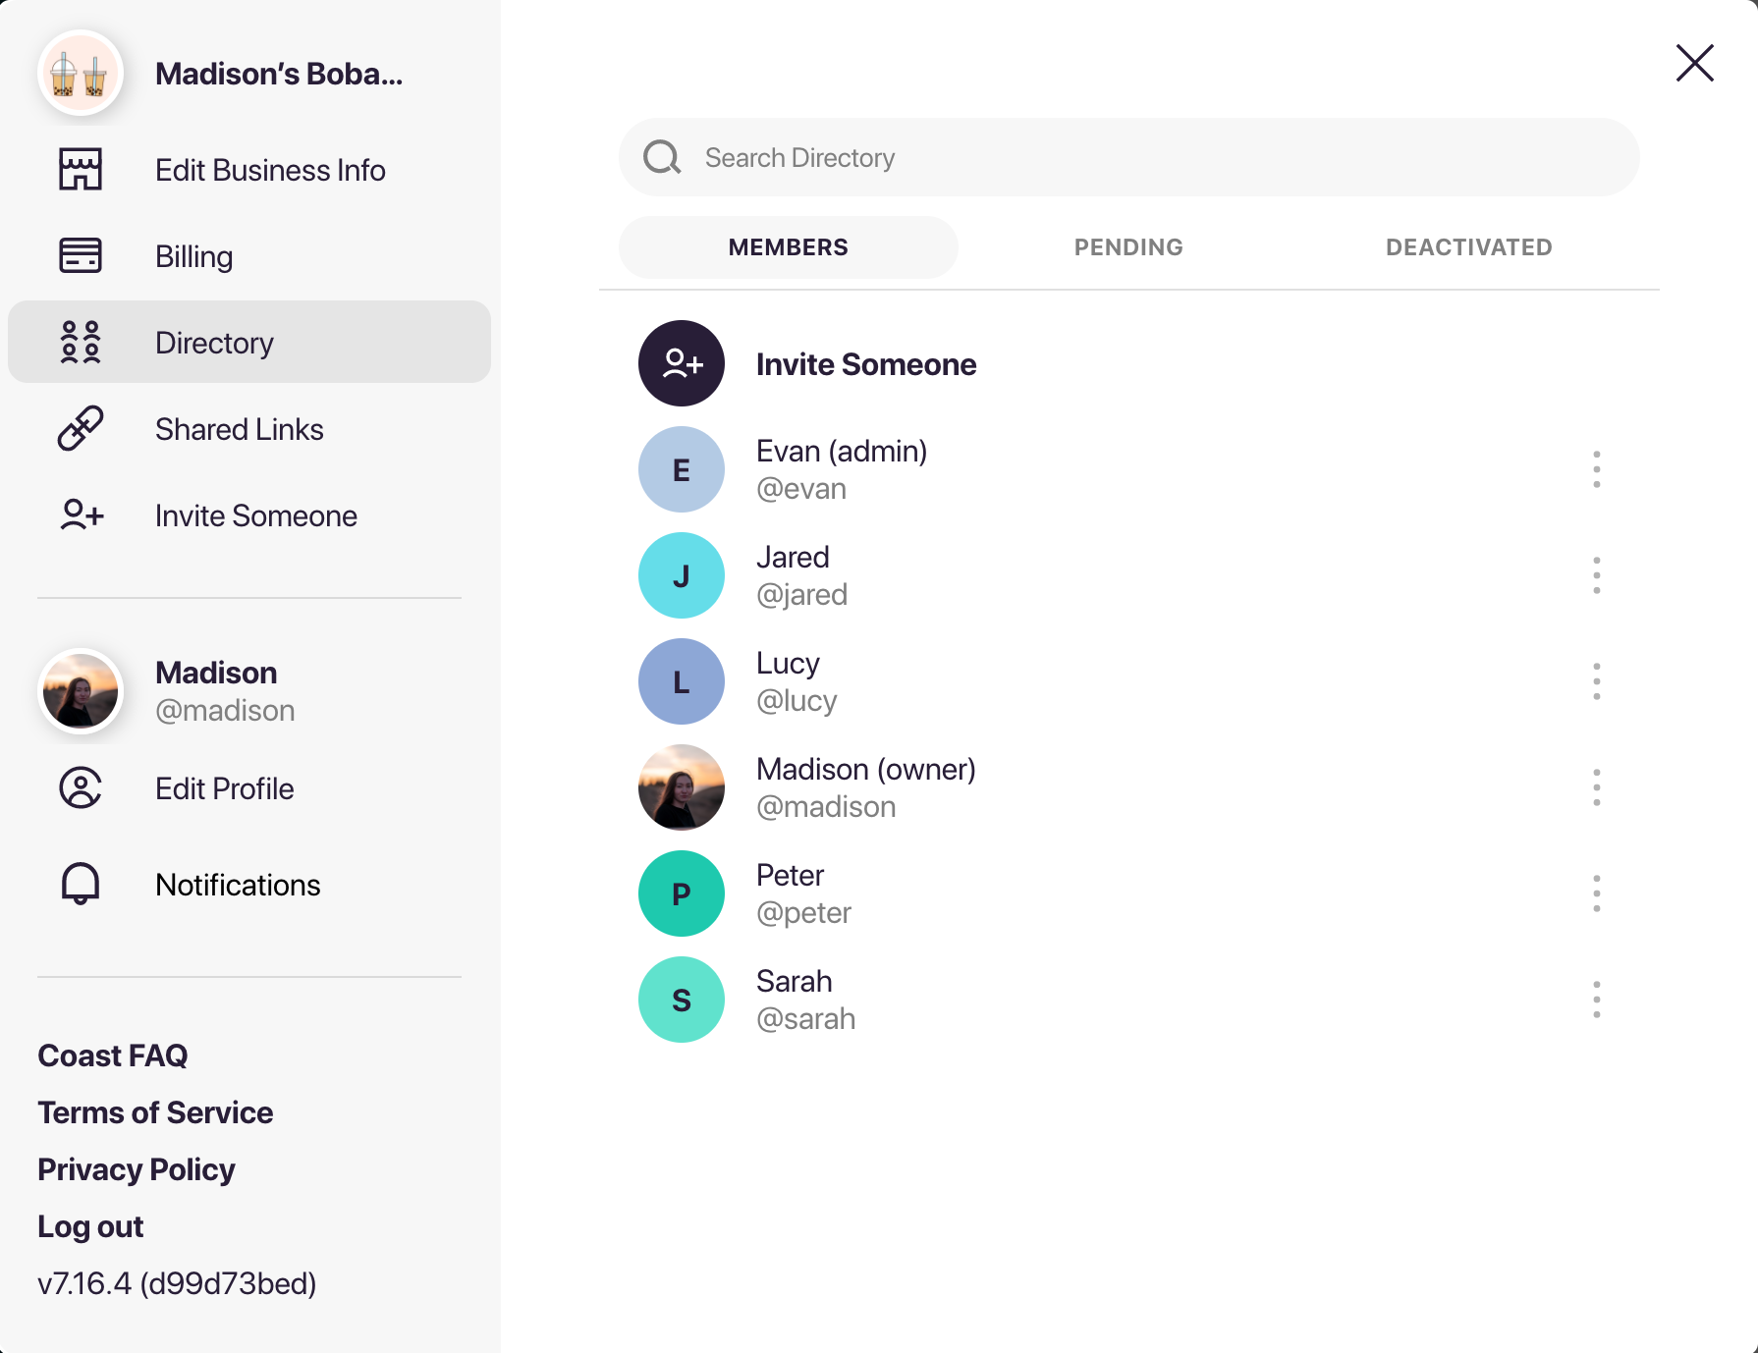Open the Billing menu item
The width and height of the screenshot is (1758, 1353).
pyautogui.click(x=249, y=256)
